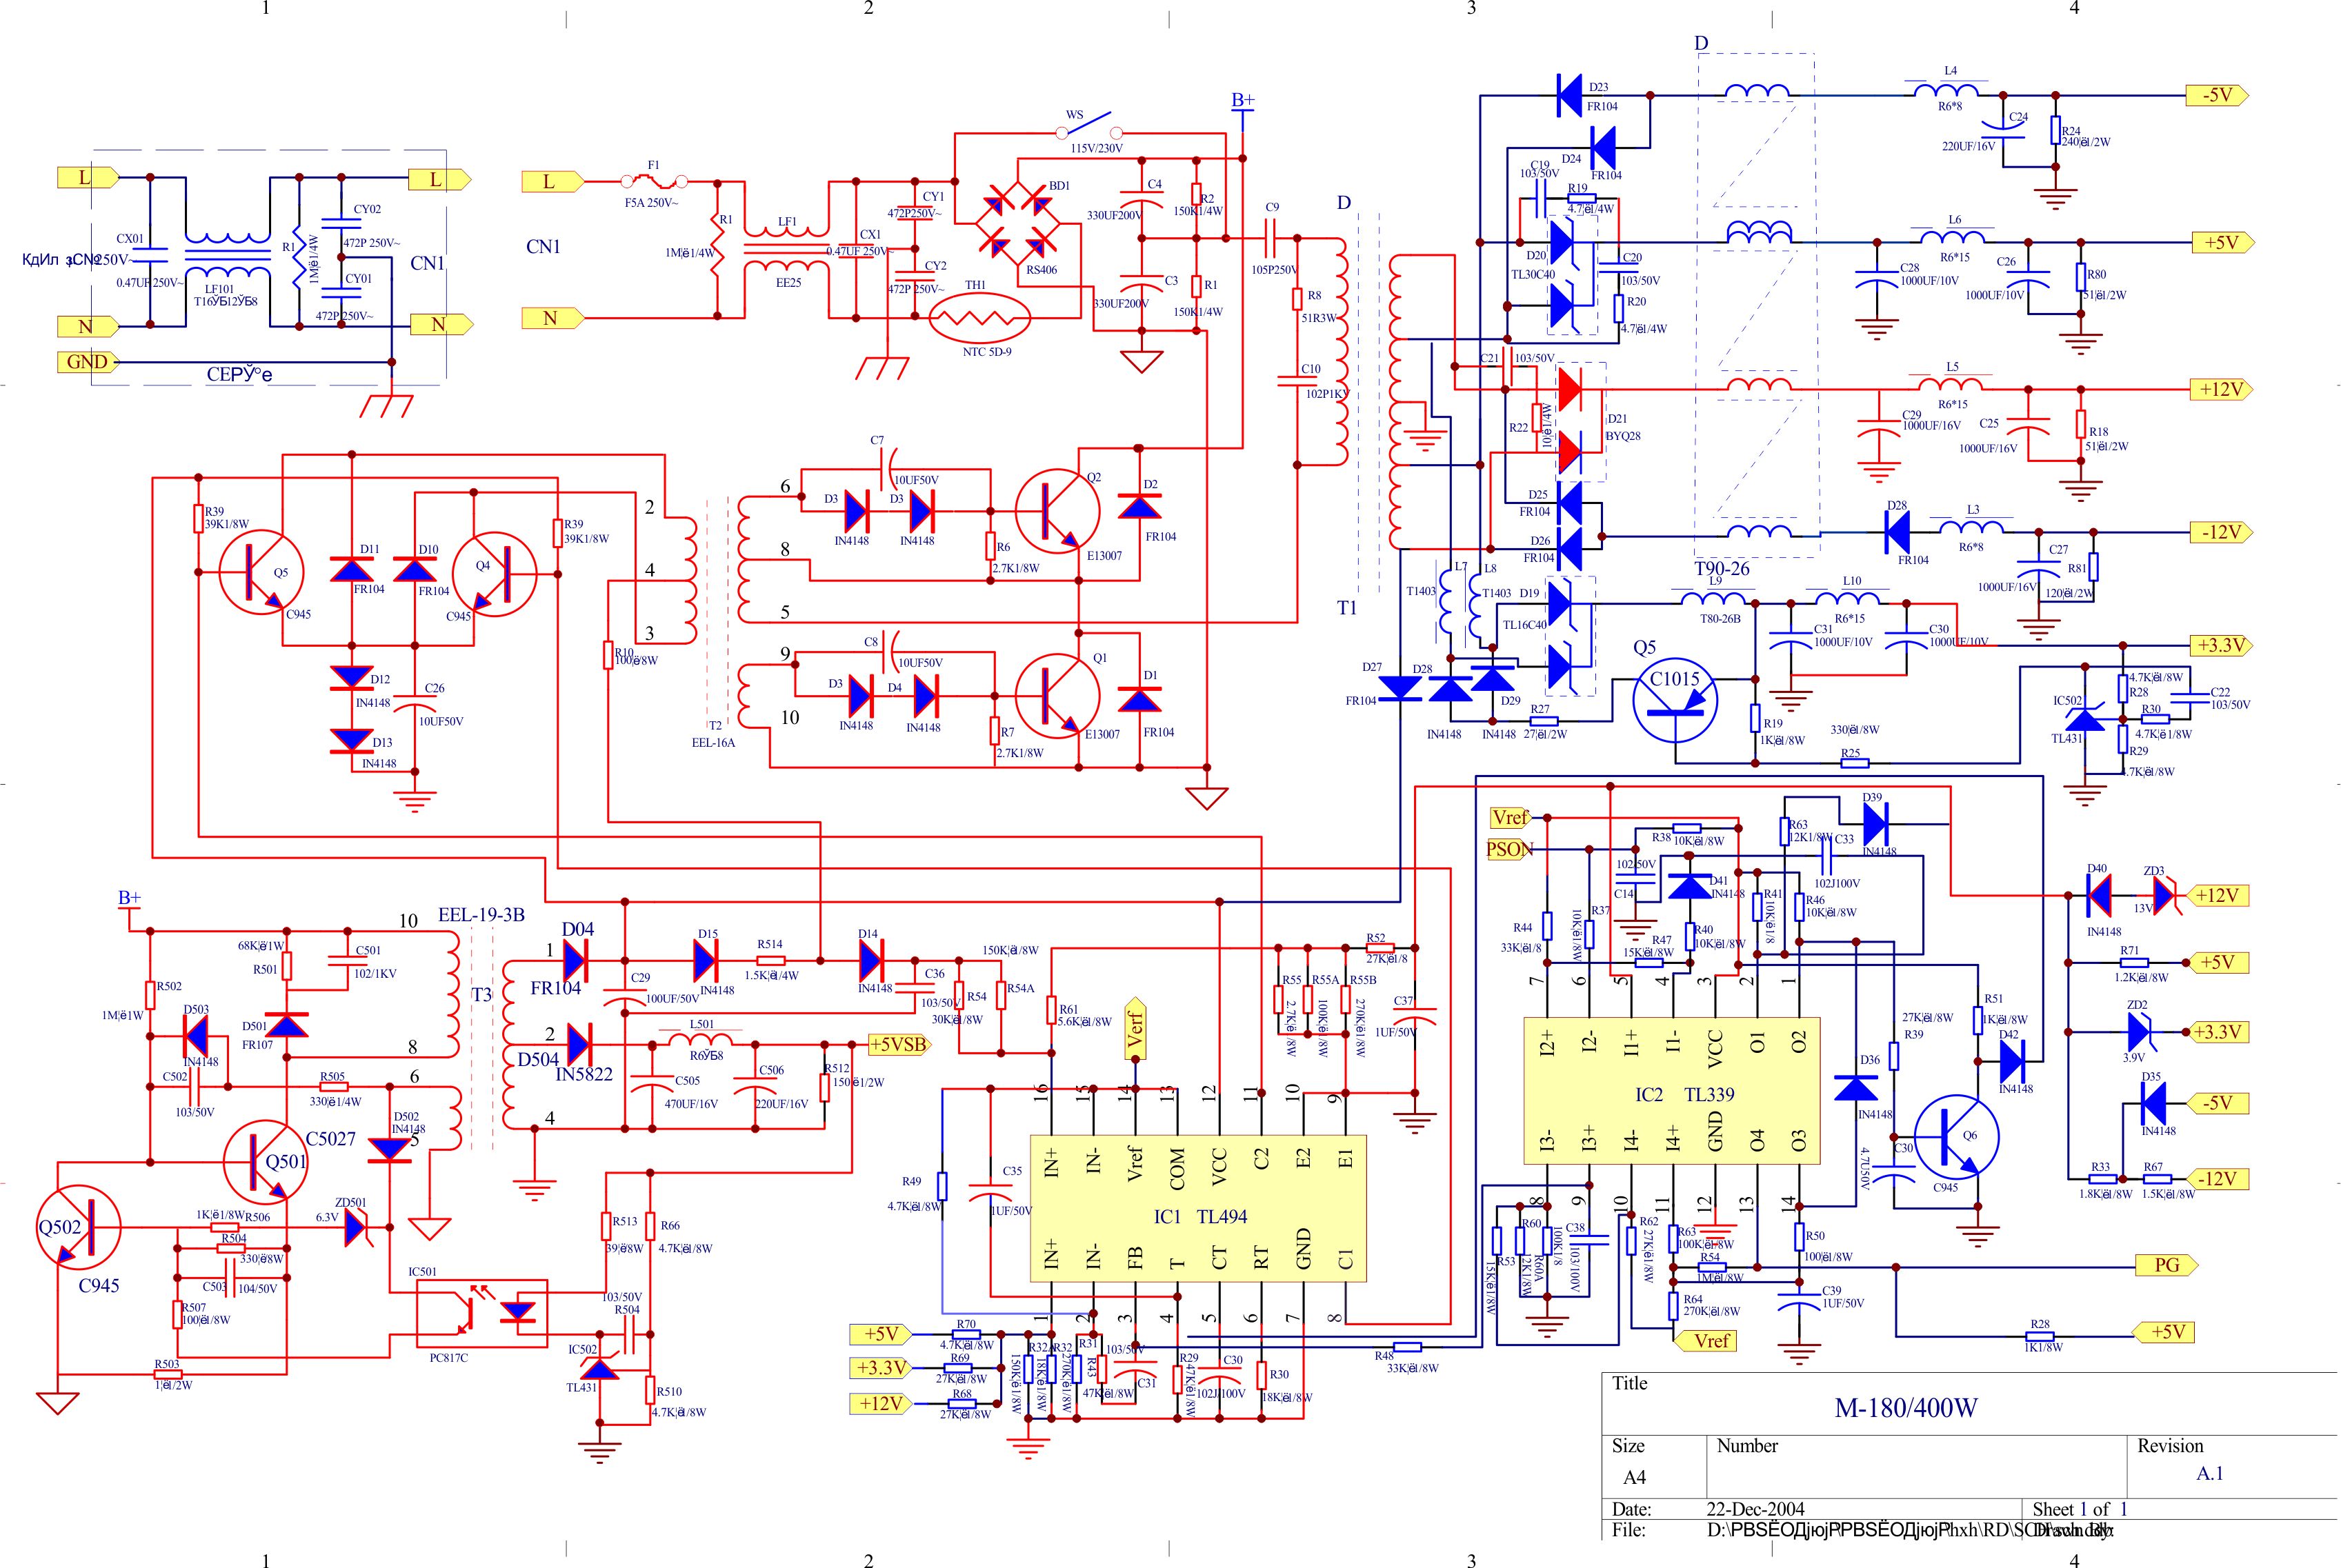The image size is (2341, 1568).
Task: Click the PG signal label
Action: tap(2168, 1265)
